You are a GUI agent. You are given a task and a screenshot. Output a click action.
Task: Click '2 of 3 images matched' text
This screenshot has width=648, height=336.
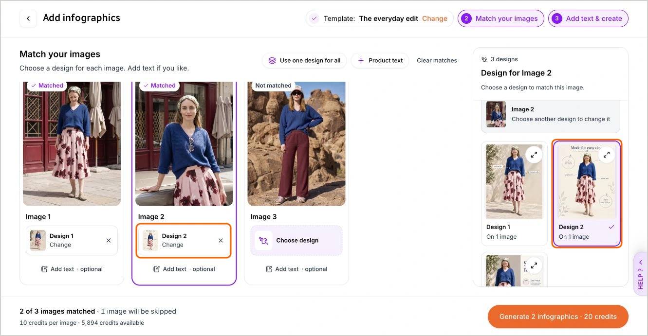pyautogui.click(x=57, y=311)
